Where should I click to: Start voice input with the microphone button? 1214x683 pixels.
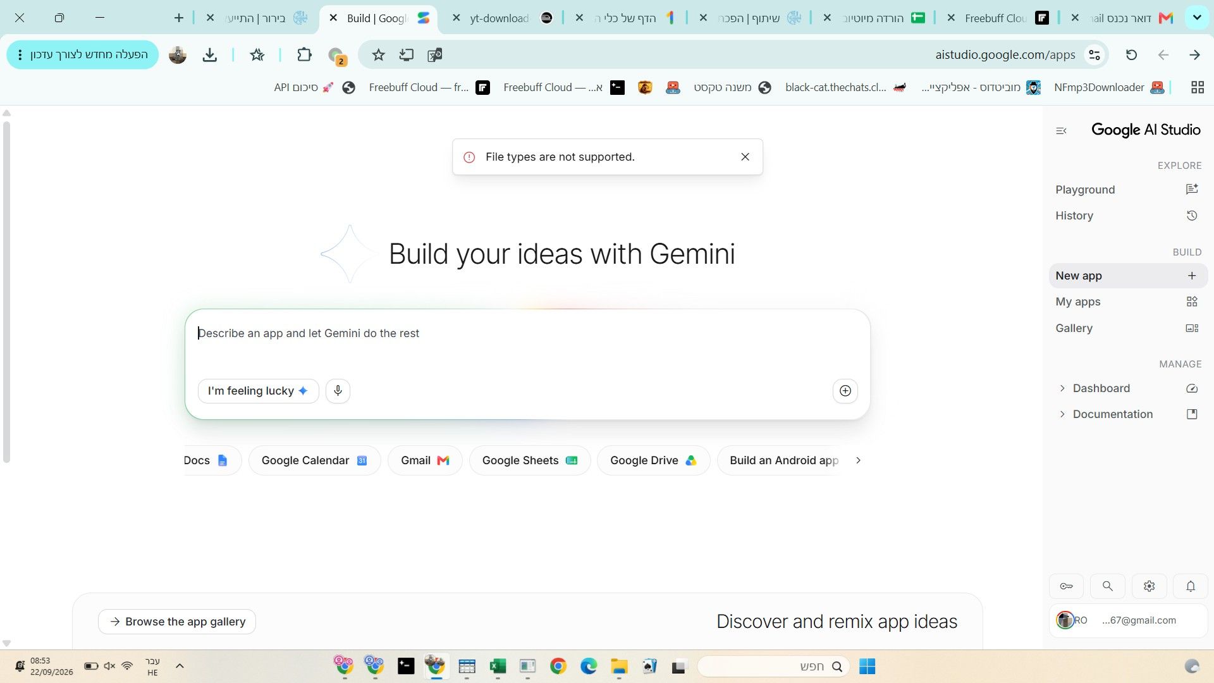tap(338, 391)
